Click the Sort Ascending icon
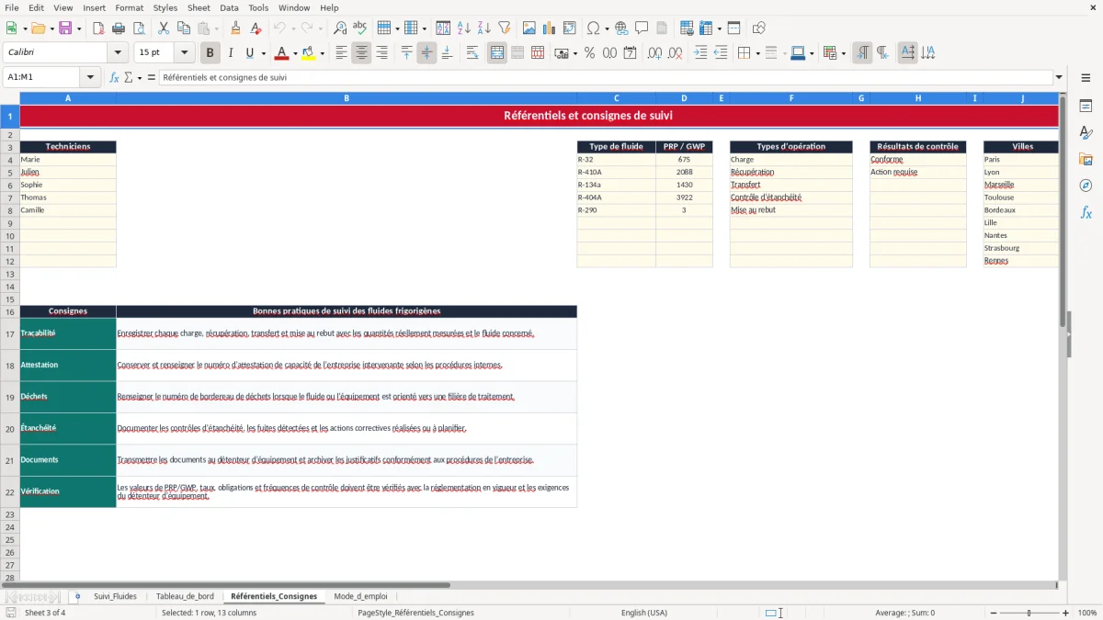 click(x=464, y=28)
